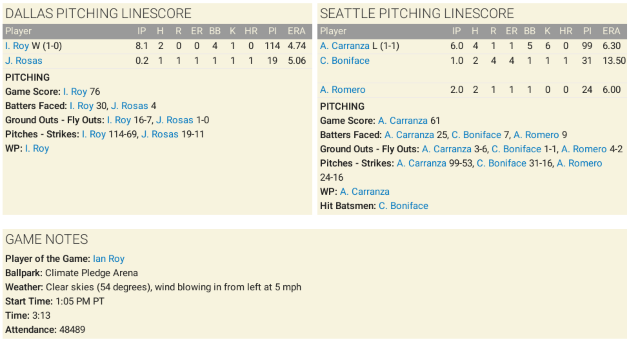Viewport: 629px width, 340px height.
Task: Click J. Rosas in Dallas linescore table row
Action: coord(24,61)
